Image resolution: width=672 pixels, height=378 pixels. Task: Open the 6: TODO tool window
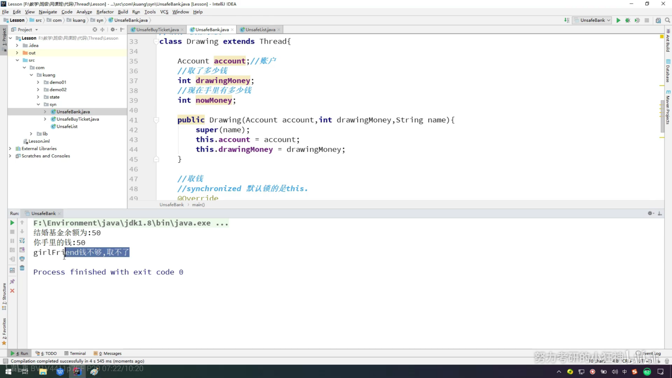(x=46, y=353)
